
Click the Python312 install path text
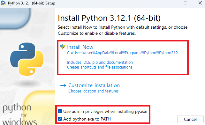[x=122, y=53]
